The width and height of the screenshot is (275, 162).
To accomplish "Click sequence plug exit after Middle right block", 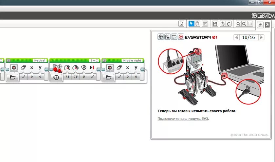I will [142, 70].
